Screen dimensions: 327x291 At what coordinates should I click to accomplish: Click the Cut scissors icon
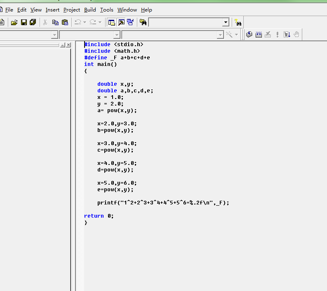(x=45, y=22)
